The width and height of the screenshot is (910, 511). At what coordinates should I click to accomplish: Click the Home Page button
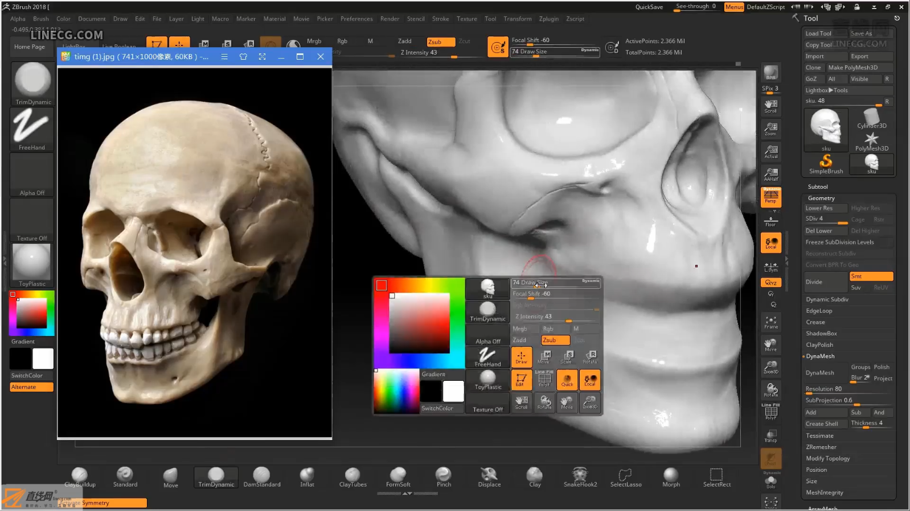(30, 47)
